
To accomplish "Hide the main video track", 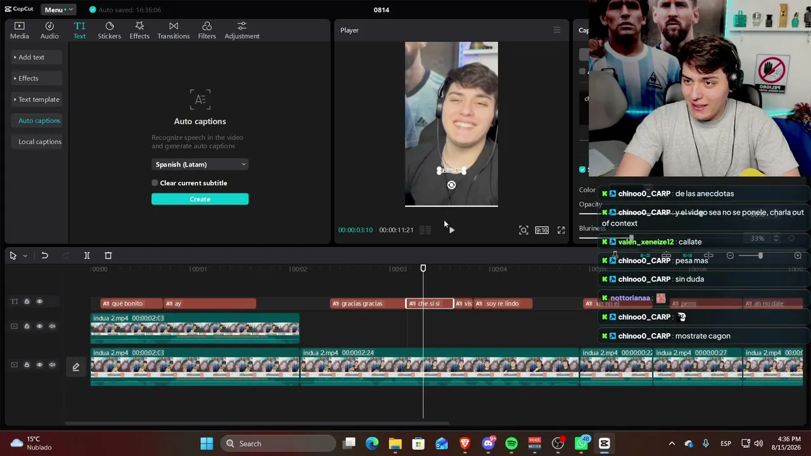I will [39, 365].
